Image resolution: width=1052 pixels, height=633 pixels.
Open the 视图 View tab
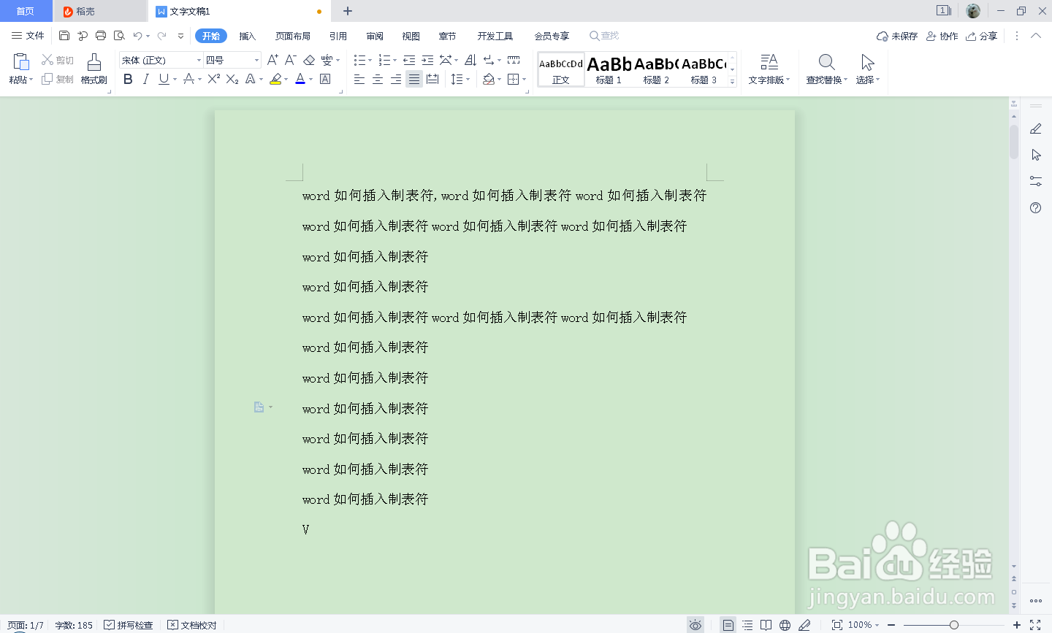pyautogui.click(x=411, y=36)
